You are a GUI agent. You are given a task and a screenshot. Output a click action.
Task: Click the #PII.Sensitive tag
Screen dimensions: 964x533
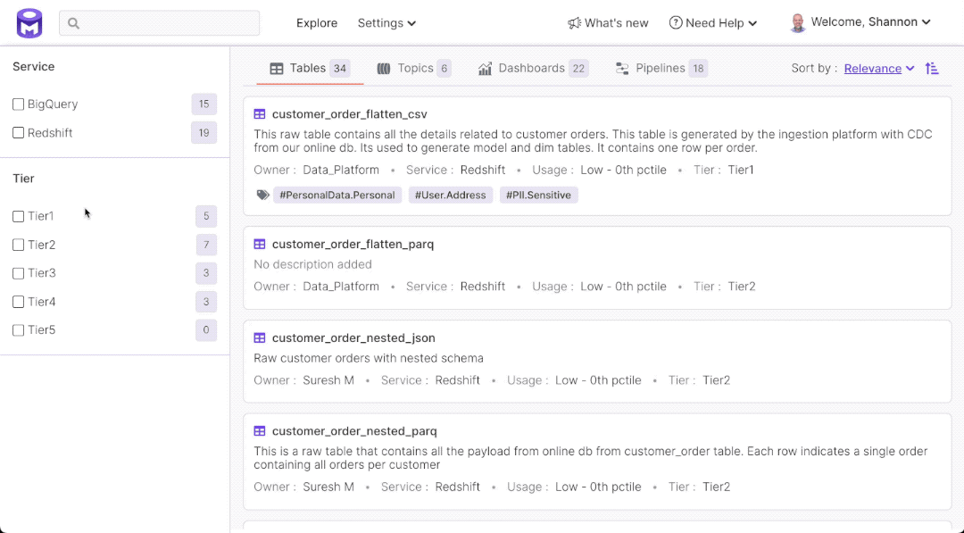(x=537, y=195)
